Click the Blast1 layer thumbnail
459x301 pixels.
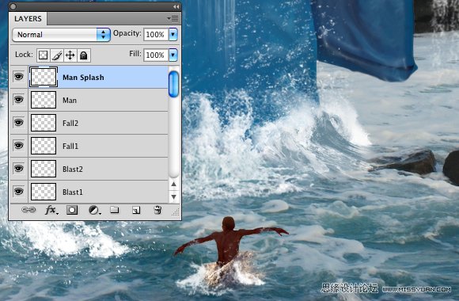pyautogui.click(x=44, y=192)
